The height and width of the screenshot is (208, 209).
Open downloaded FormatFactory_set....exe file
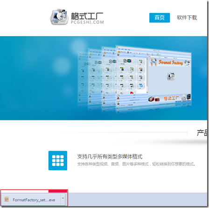[31, 200]
